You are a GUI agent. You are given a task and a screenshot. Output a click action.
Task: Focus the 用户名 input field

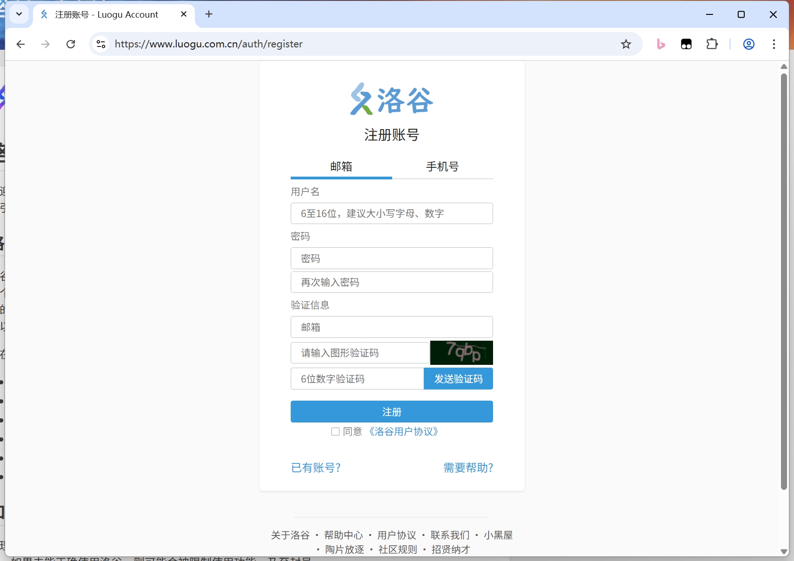tap(392, 213)
